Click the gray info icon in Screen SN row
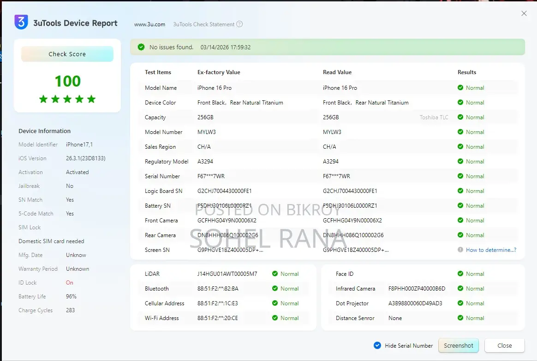Screen dimensions: 537x361 (460, 250)
